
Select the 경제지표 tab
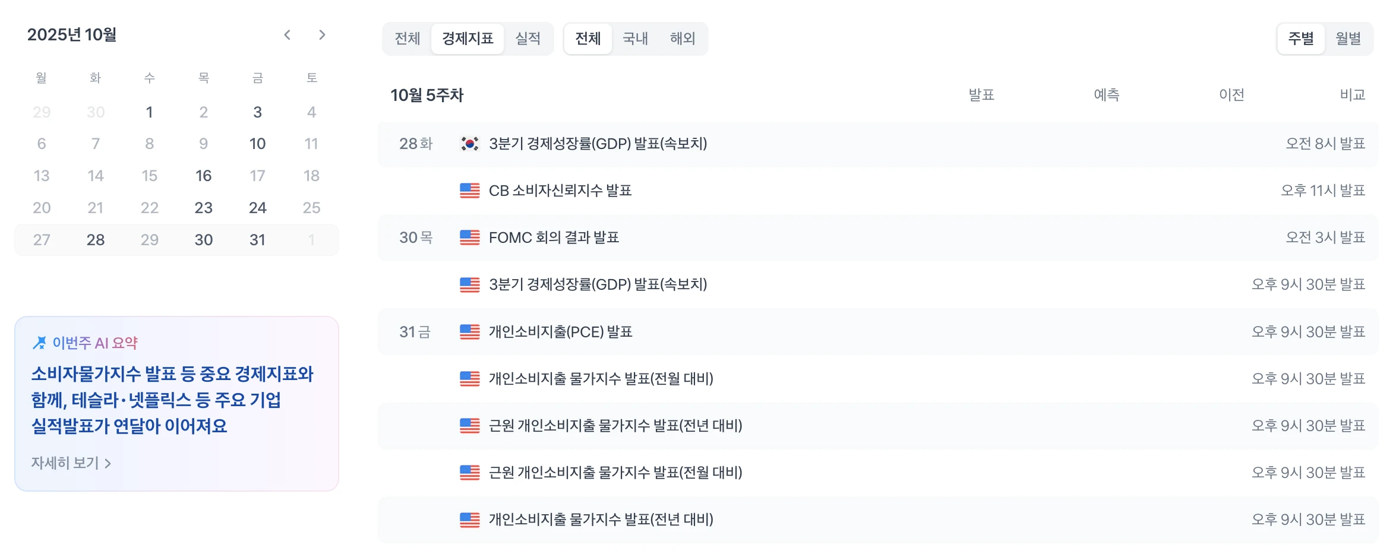click(468, 39)
